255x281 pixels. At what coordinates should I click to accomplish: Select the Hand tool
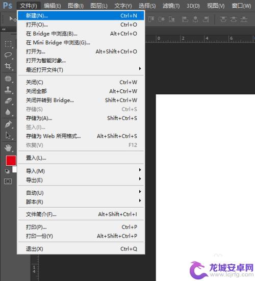[8, 148]
